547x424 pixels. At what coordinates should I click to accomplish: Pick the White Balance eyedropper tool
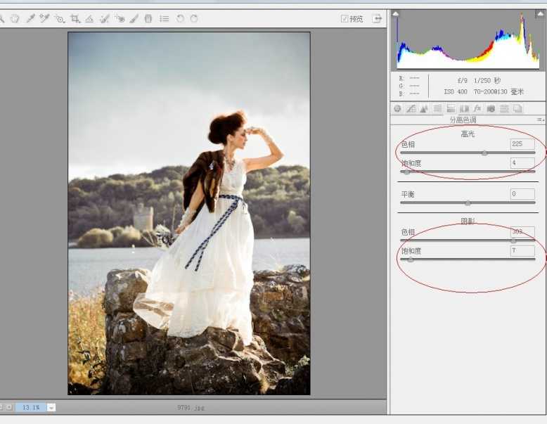[x=30, y=19]
